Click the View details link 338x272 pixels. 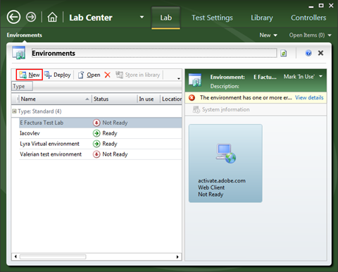click(x=309, y=98)
